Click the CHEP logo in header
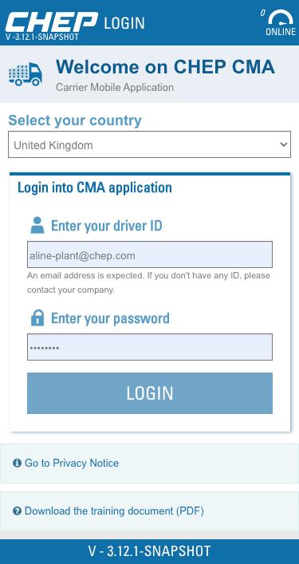 [51, 22]
